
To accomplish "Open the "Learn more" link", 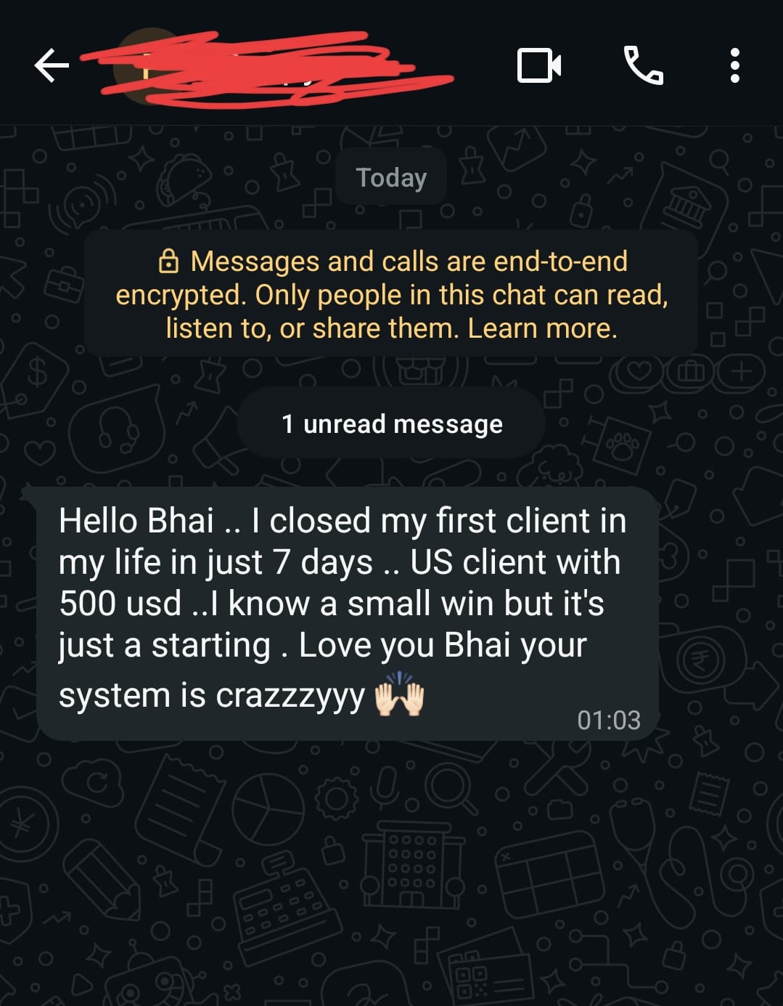I will (542, 328).
